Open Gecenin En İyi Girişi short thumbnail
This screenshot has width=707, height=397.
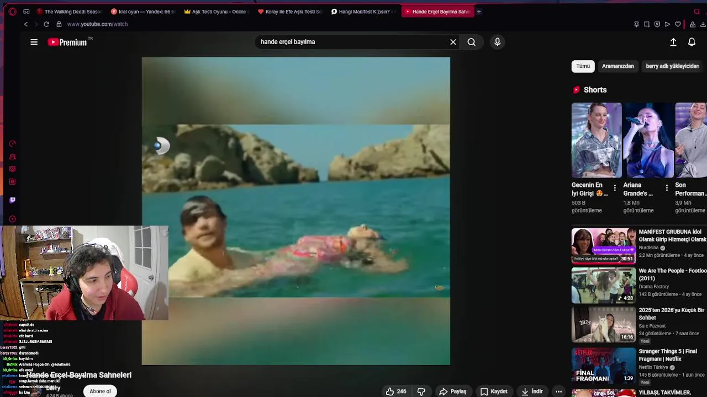pyautogui.click(x=597, y=140)
